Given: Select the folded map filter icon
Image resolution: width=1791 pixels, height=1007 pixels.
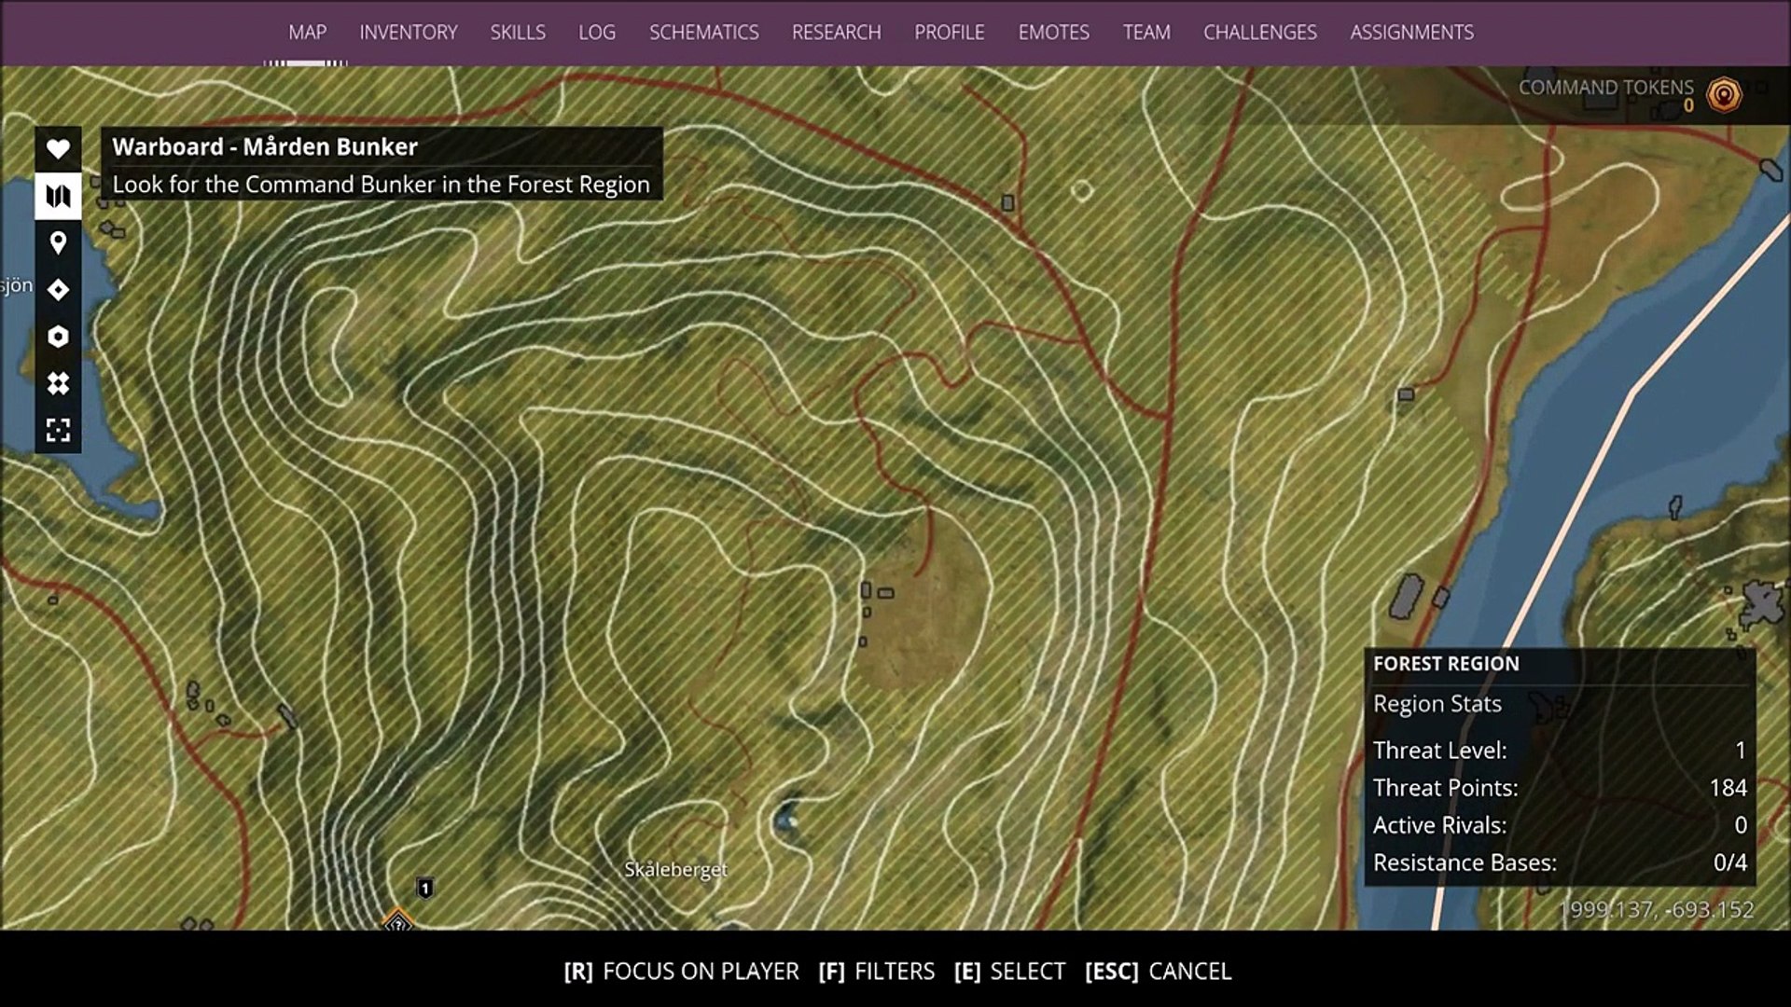Looking at the screenshot, I should tap(58, 196).
